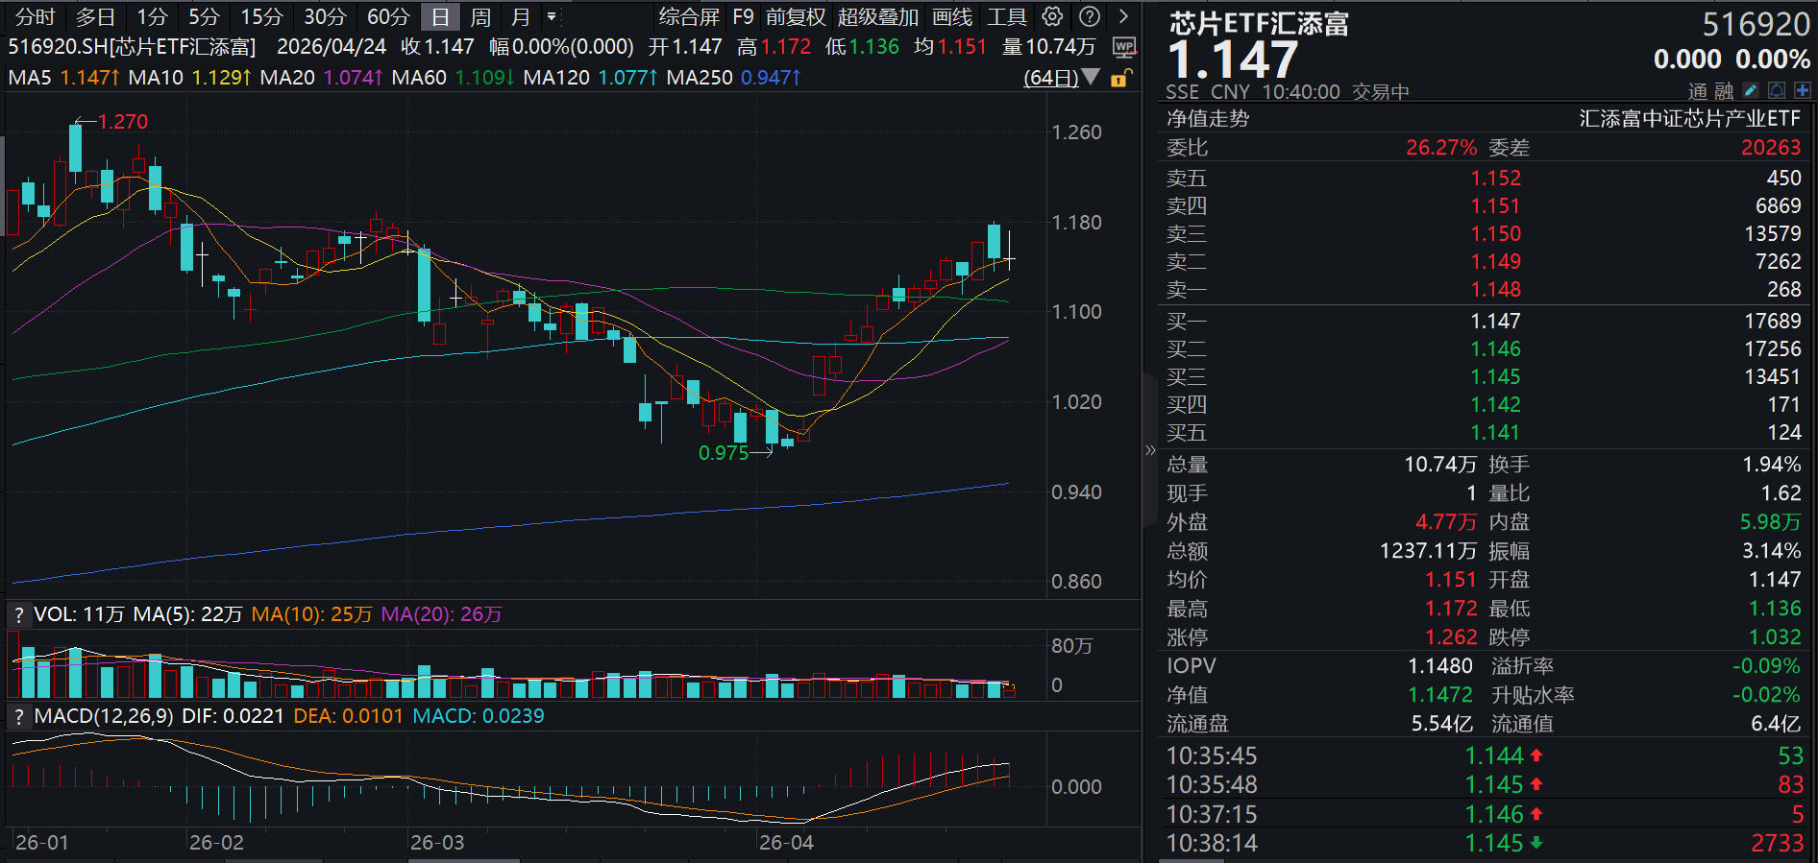The width and height of the screenshot is (1818, 863).
Task: Toggle 前复权 price adjustment mode
Action: (x=795, y=16)
